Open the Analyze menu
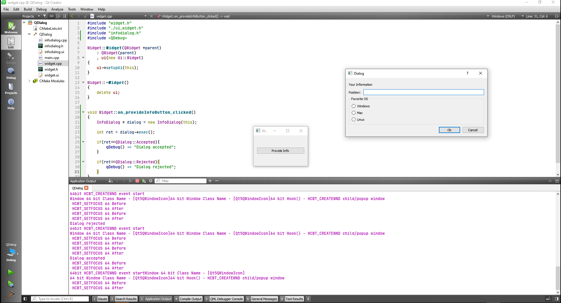This screenshot has height=303, width=561. 57,9
